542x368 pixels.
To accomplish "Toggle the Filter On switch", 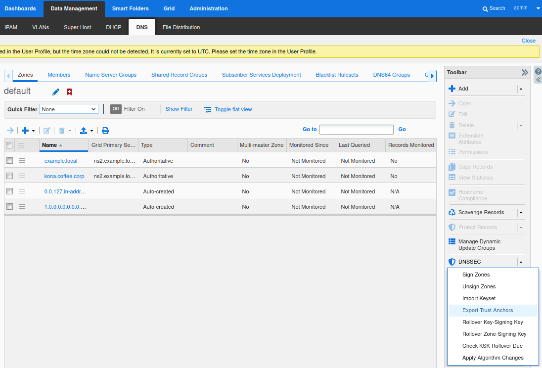I will tap(116, 109).
